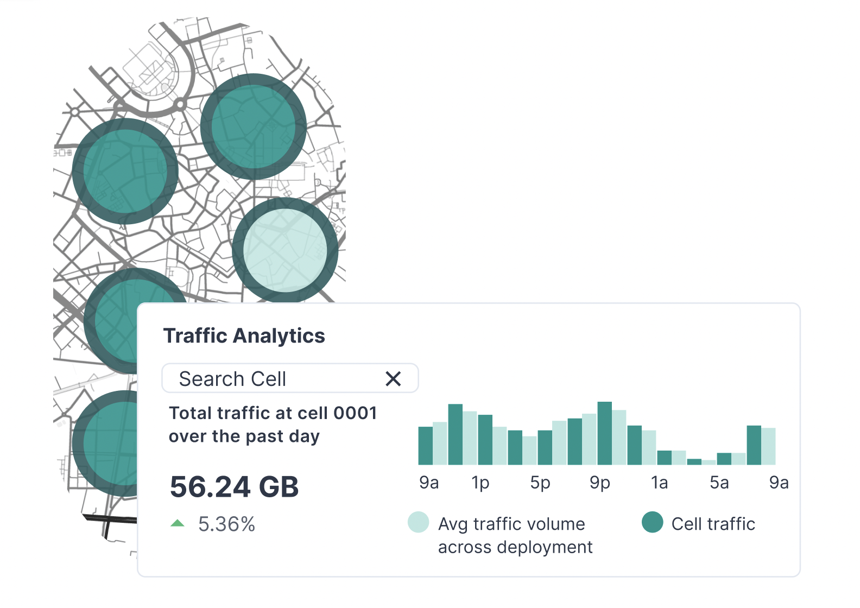
Task: Click the 5a axis label
Action: coord(719,483)
